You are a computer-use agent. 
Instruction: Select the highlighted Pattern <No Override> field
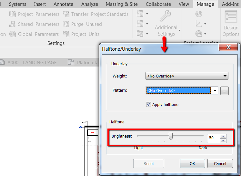[x=178, y=90]
